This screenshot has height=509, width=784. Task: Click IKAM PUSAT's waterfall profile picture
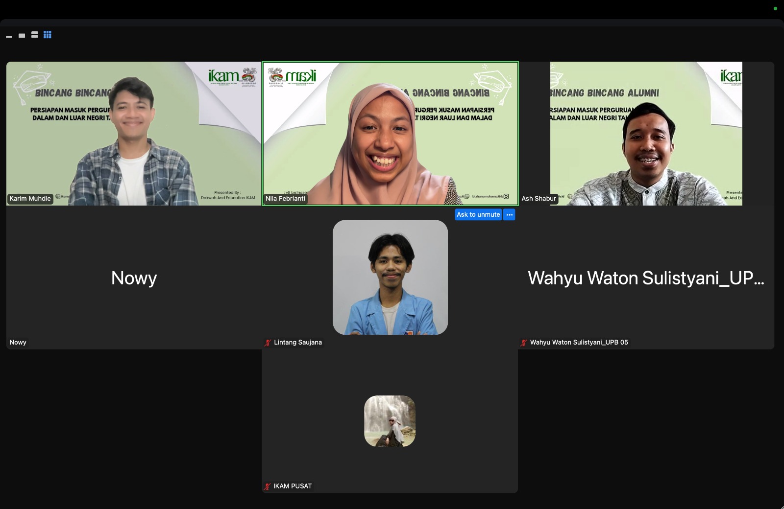tap(390, 421)
